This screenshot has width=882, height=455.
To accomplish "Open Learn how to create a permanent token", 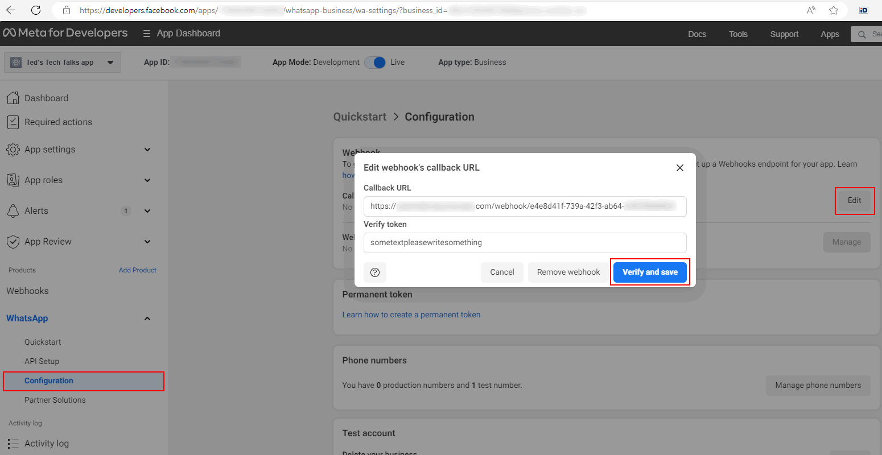I will pos(411,315).
